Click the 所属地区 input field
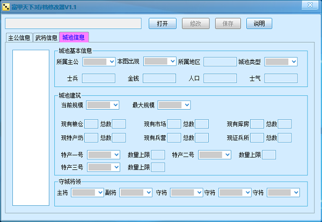 220,62
